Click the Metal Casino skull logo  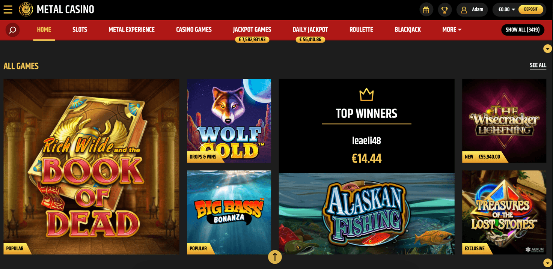point(26,9)
